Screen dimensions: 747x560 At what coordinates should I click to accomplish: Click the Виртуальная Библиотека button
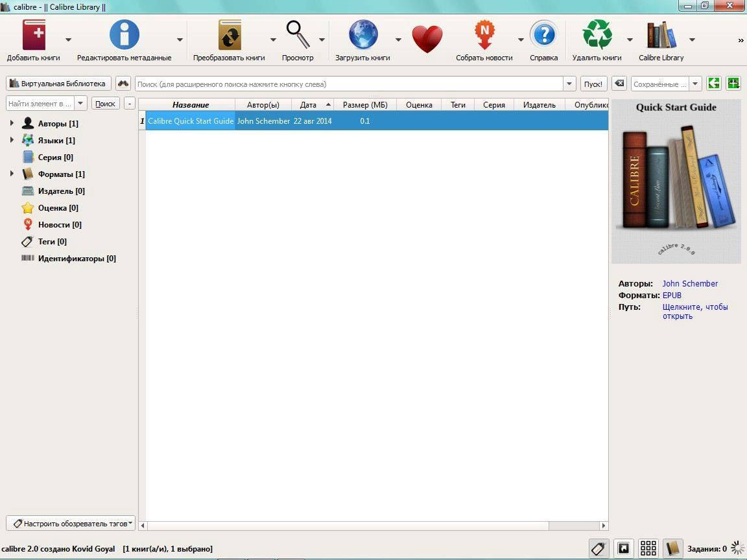(x=58, y=84)
